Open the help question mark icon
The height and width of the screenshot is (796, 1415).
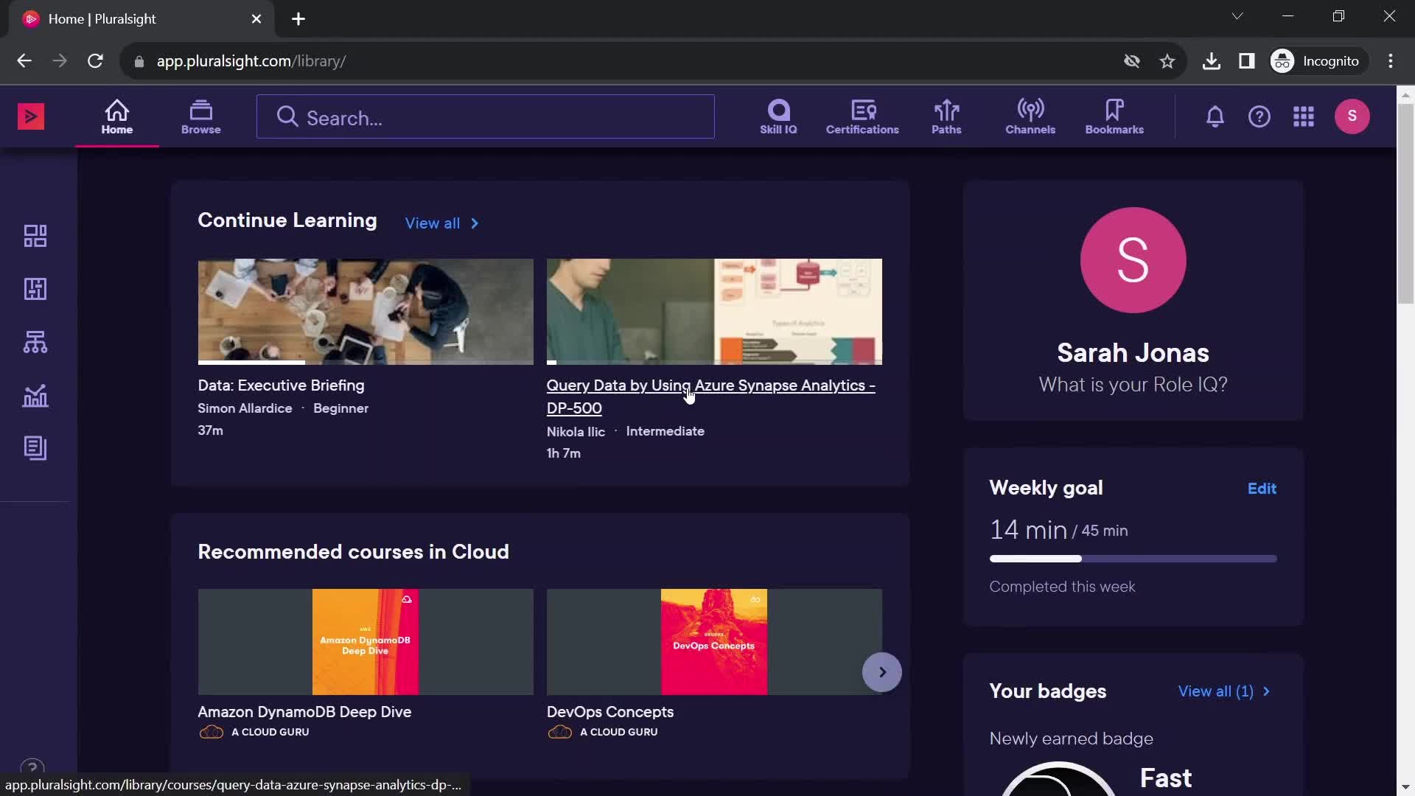pos(1259,116)
